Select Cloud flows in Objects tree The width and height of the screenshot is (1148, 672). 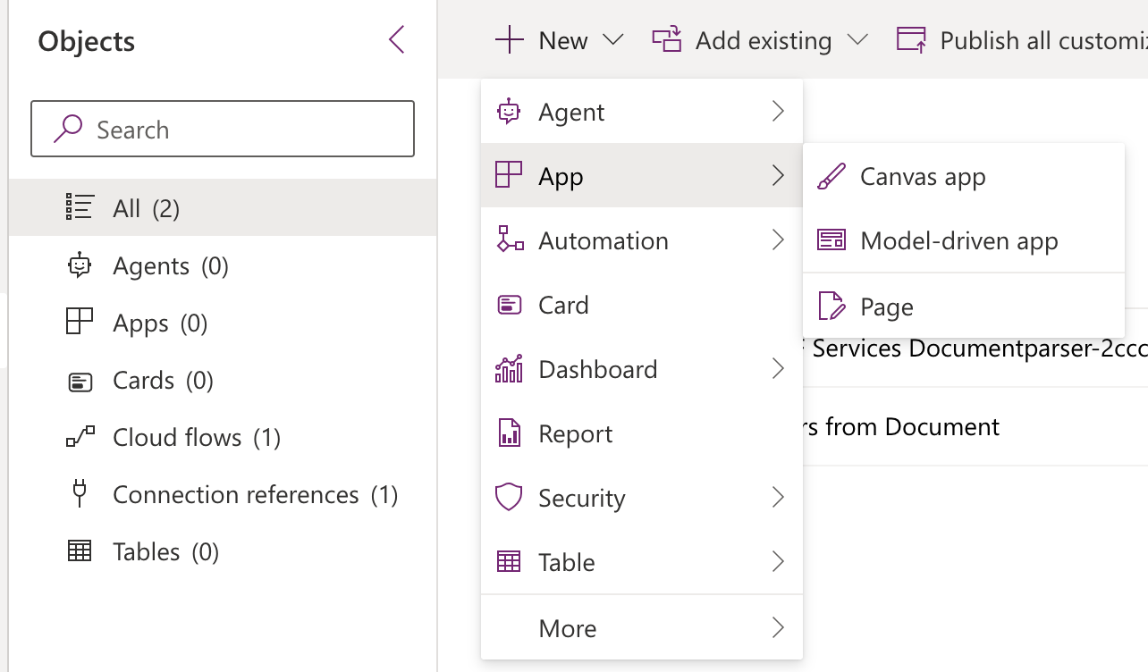[177, 438]
